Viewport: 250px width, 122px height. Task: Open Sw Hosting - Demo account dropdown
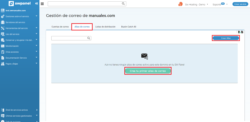pos(196,4)
